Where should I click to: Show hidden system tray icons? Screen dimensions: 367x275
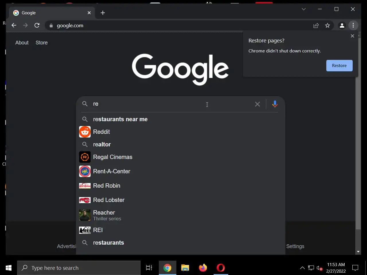(302, 268)
